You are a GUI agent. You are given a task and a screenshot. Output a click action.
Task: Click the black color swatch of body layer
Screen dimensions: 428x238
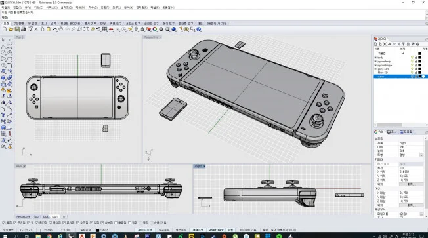pyautogui.click(x=420, y=58)
